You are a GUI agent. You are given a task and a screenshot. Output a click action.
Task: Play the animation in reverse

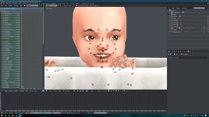click(68, 113)
